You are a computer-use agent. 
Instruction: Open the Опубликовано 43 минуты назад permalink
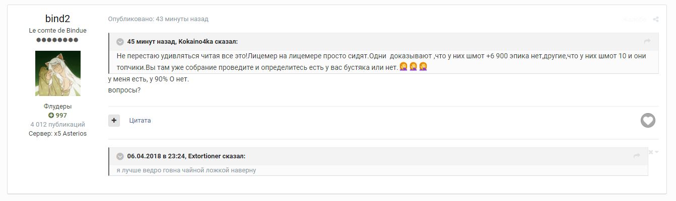(158, 19)
